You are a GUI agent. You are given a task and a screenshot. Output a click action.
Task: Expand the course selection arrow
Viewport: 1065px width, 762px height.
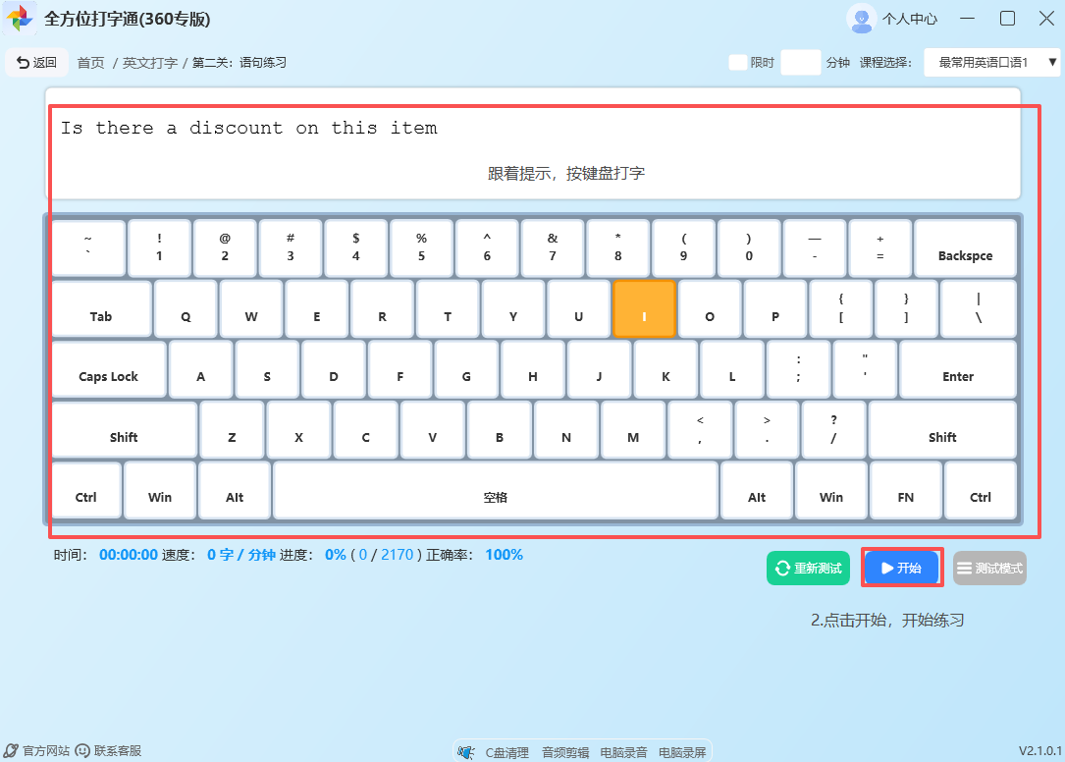pos(1052,61)
